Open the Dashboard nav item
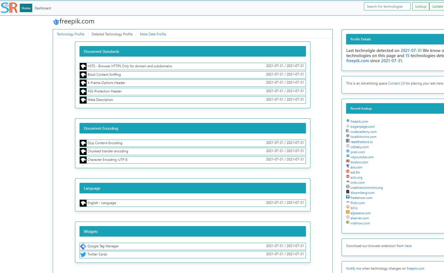The width and height of the screenshot is (444, 273). [43, 8]
